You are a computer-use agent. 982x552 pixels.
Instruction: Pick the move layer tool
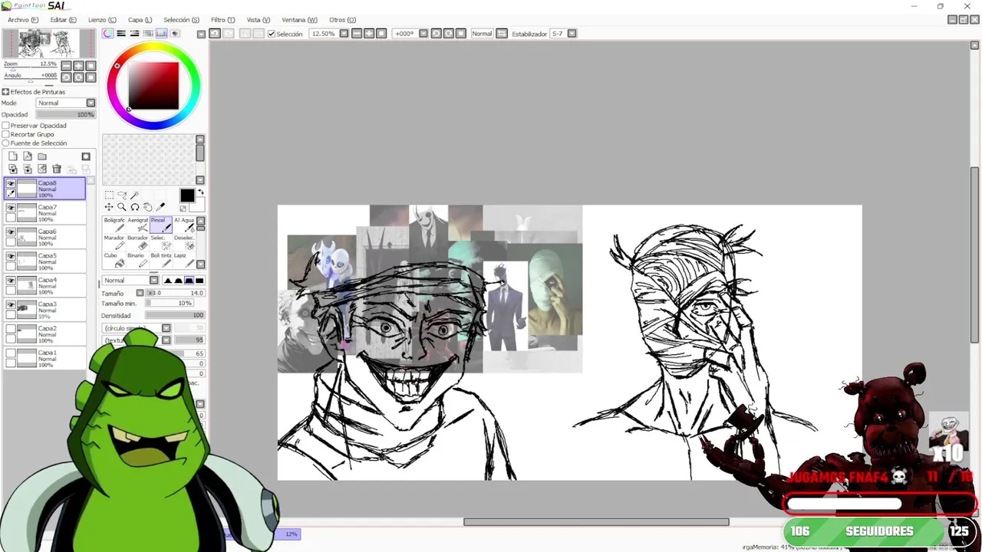point(109,207)
